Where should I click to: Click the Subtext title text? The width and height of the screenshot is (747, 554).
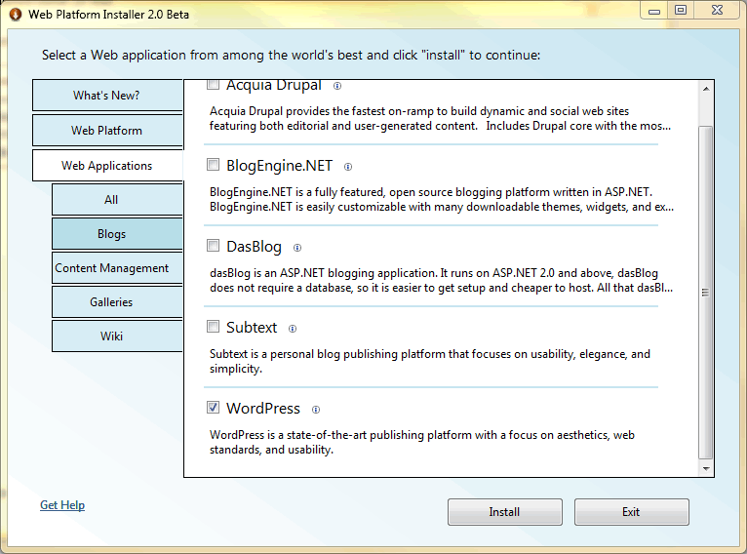[252, 328]
